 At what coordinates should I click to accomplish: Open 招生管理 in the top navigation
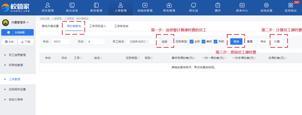point(48,8)
